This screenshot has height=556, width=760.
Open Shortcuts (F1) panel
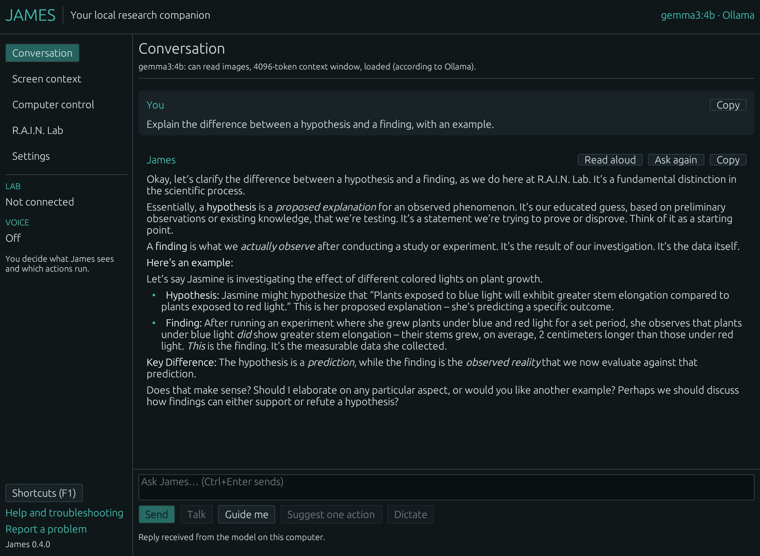44,493
